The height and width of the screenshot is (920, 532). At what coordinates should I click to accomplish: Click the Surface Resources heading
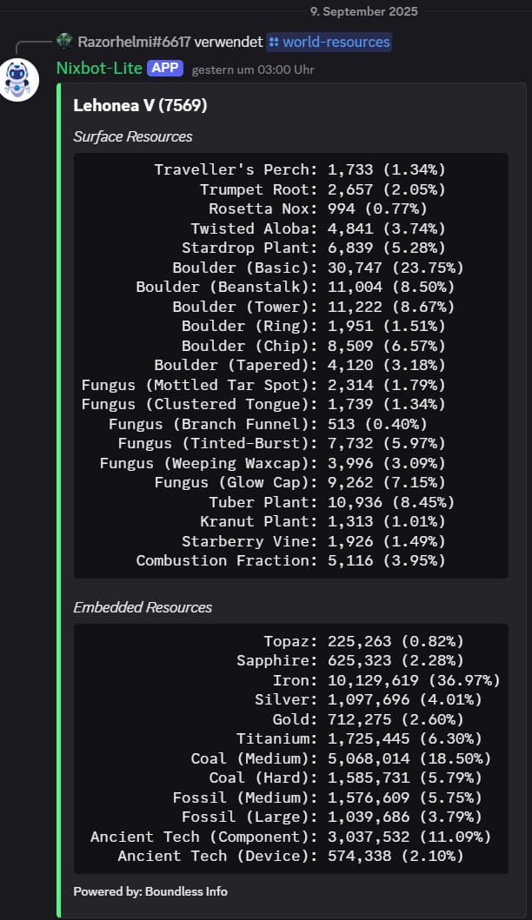pos(133,136)
